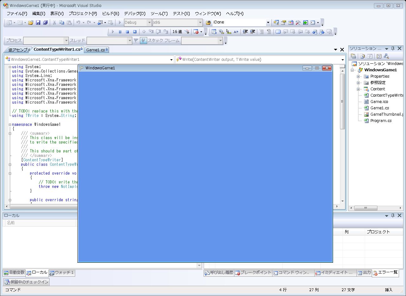Toggle auto-hide pin on Solution Explorer
This screenshot has height=296, width=406.
tap(393, 48)
